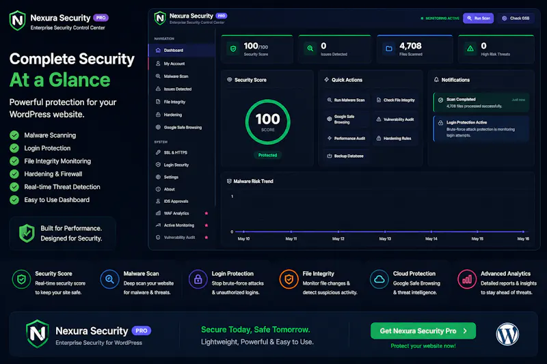Screen dimensions: 547x364
Task: Open the Login Protection Active notification
Action: click(481, 128)
